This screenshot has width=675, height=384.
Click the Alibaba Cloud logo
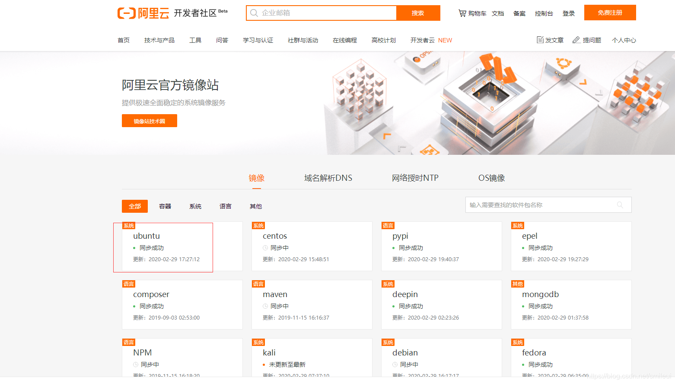pyautogui.click(x=143, y=13)
